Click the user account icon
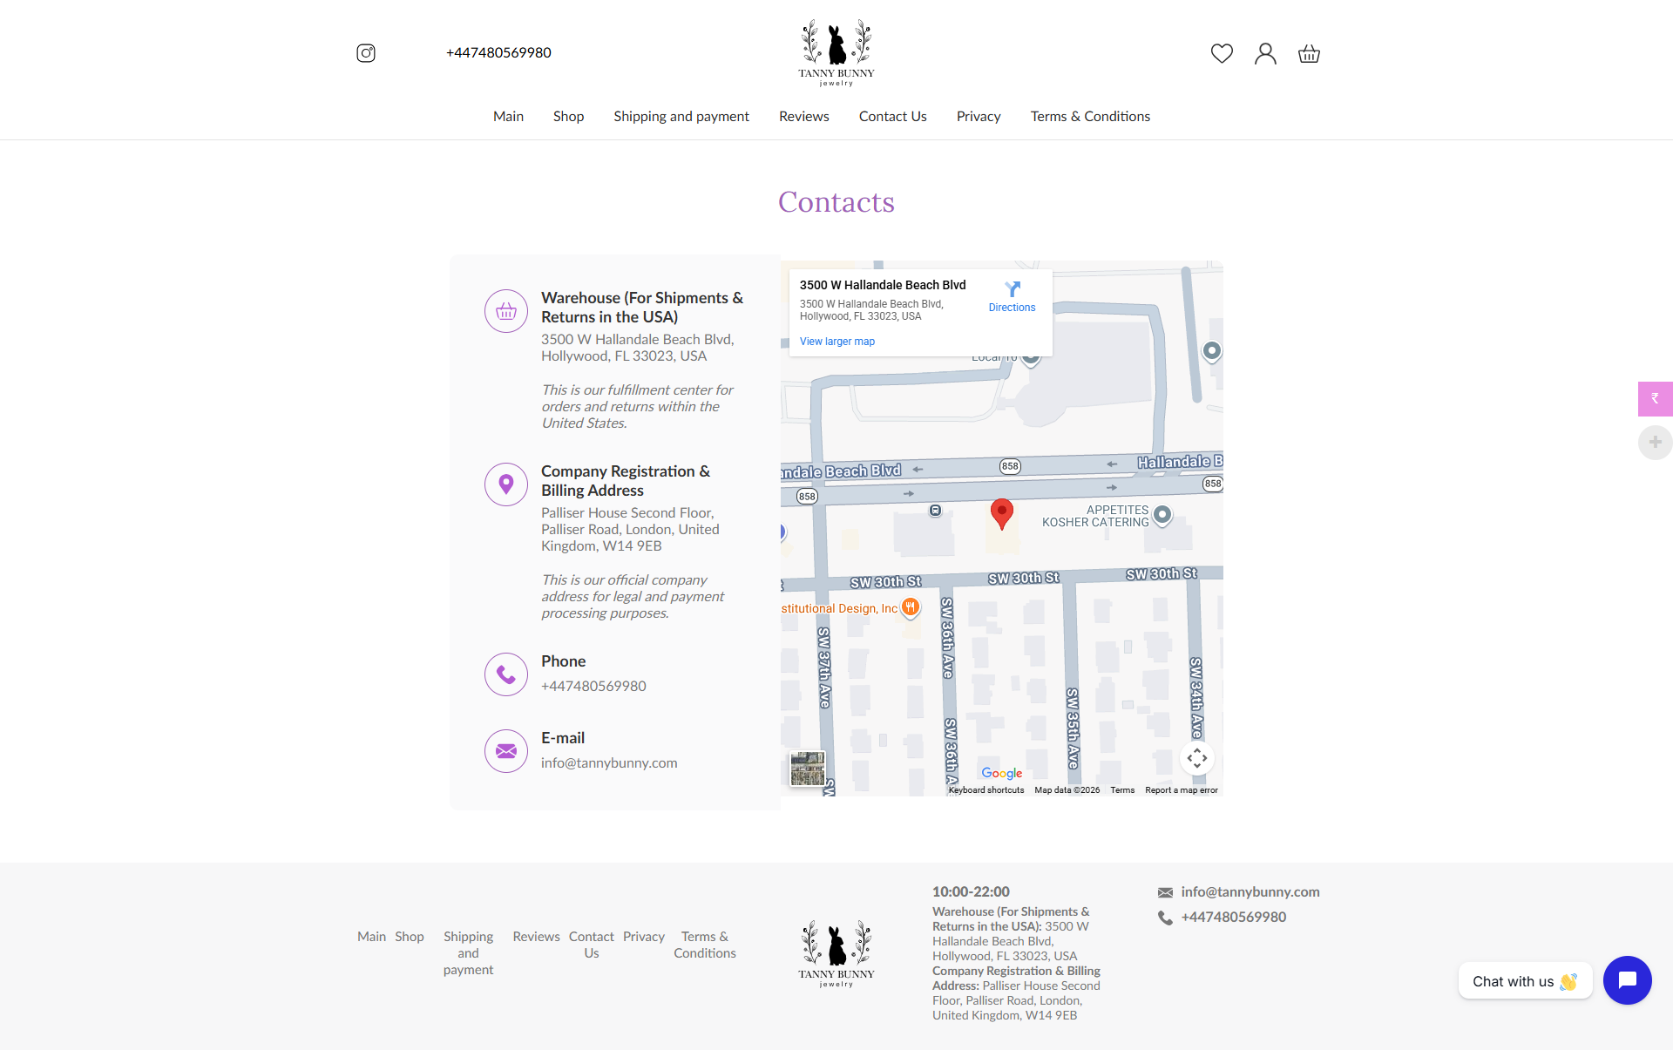This screenshot has width=1673, height=1050. coord(1265,53)
